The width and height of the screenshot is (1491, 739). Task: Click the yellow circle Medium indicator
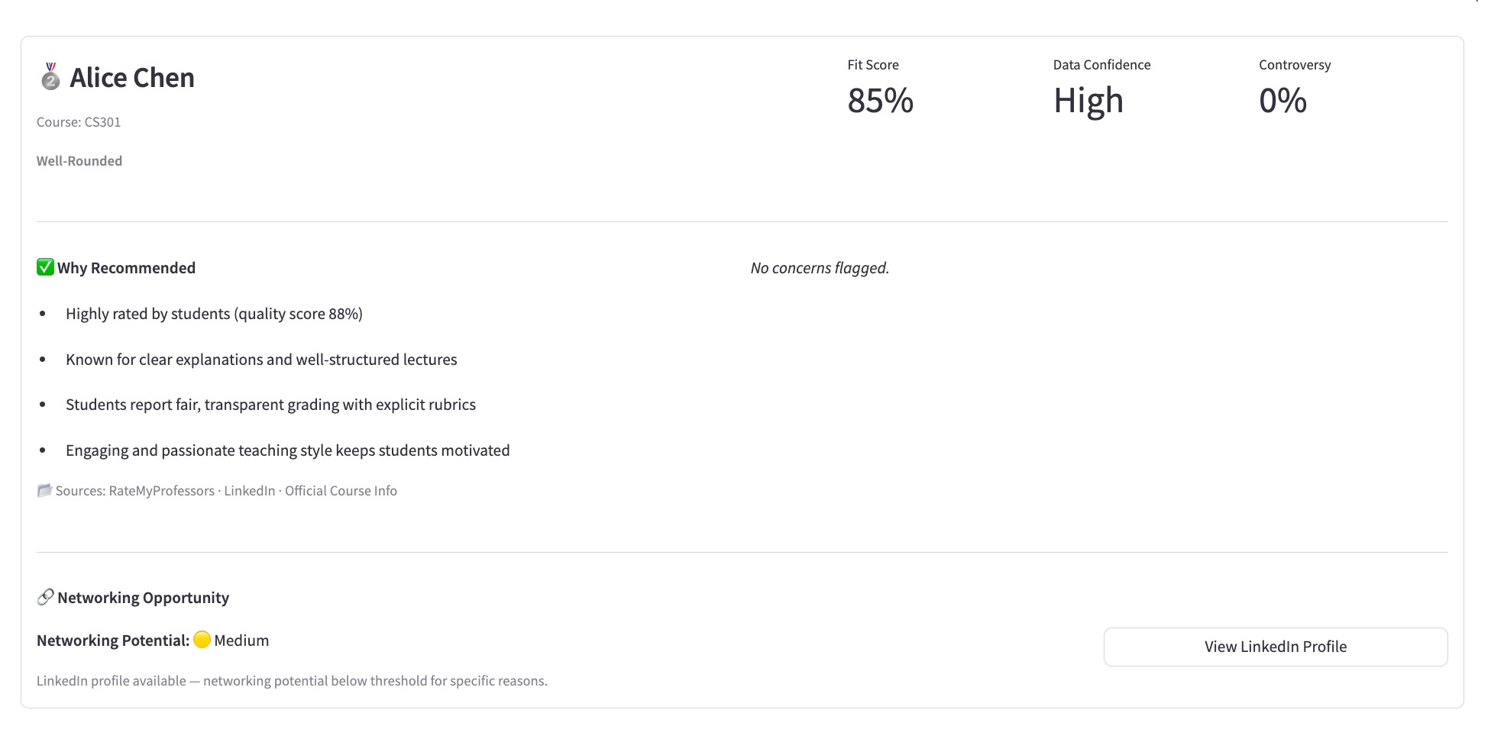[x=202, y=641]
